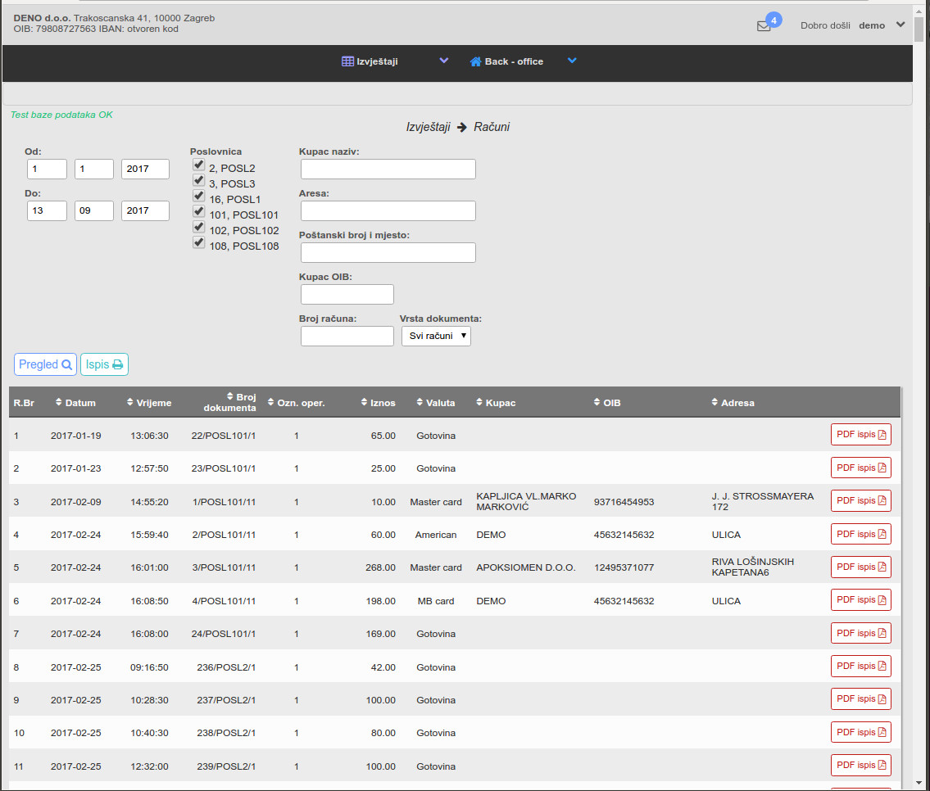The image size is (930, 791).
Task: Click the Back - office home icon
Action: coord(475,61)
